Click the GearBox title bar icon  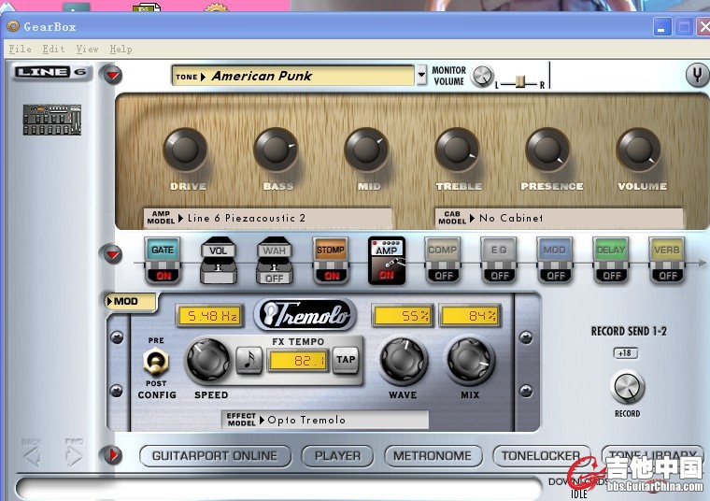[x=13, y=26]
